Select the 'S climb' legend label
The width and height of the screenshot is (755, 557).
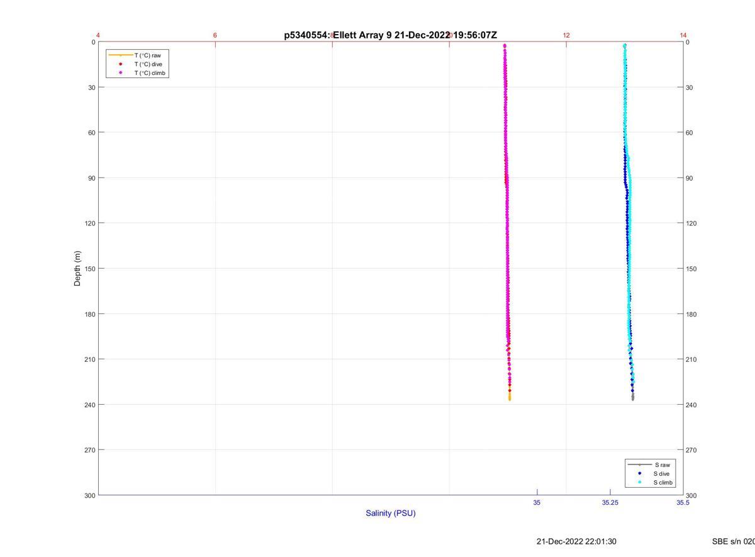click(x=663, y=482)
